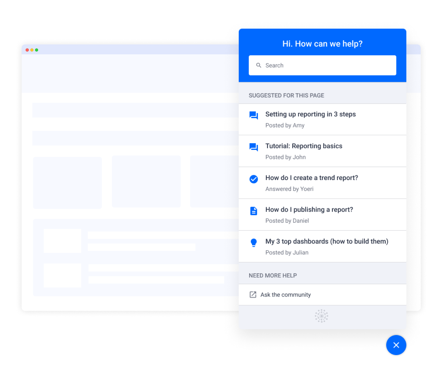
Task: Click the 'Need more help' section header
Action: point(273,275)
